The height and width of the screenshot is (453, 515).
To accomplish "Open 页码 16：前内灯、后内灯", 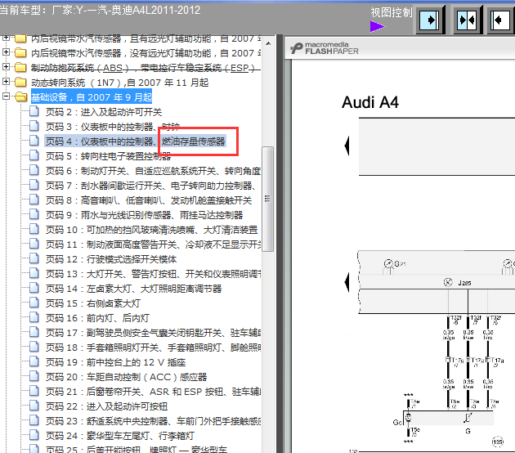I will (x=97, y=318).
